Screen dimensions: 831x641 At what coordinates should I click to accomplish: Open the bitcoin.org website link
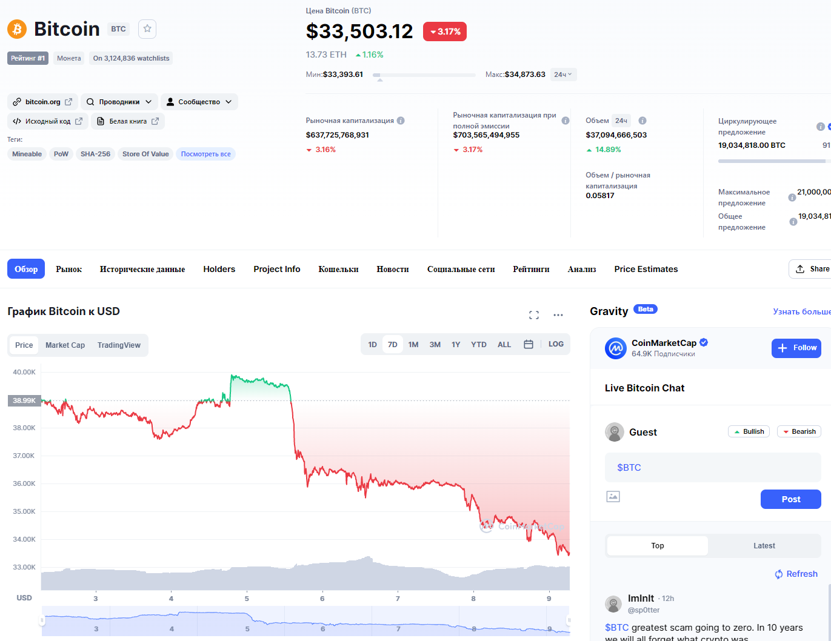43,102
